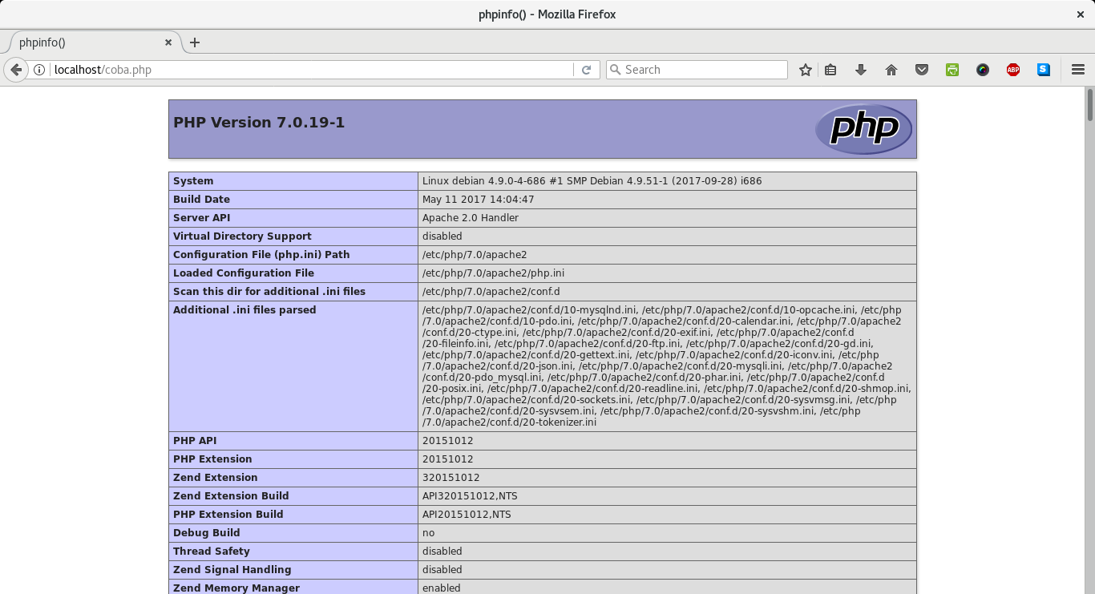Click the PHP API label
Image resolution: width=1095 pixels, height=594 pixels.
pos(195,441)
